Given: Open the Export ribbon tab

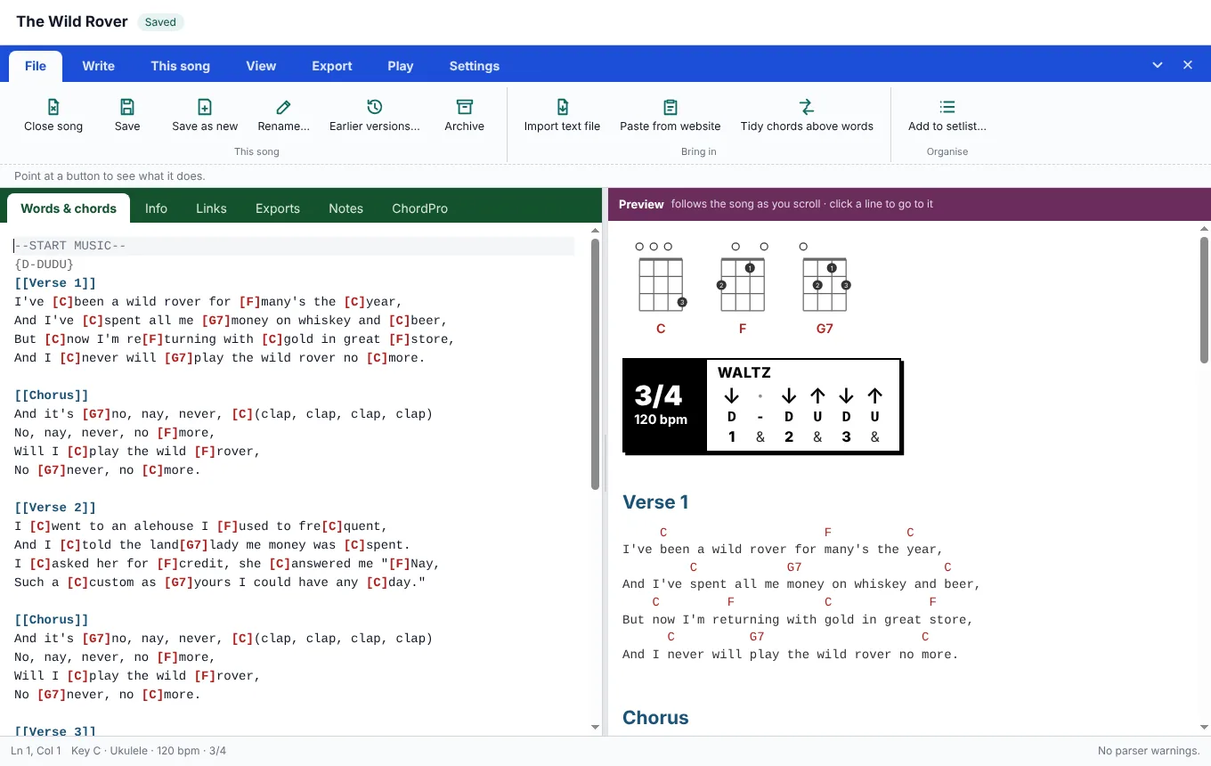Looking at the screenshot, I should [x=332, y=66].
